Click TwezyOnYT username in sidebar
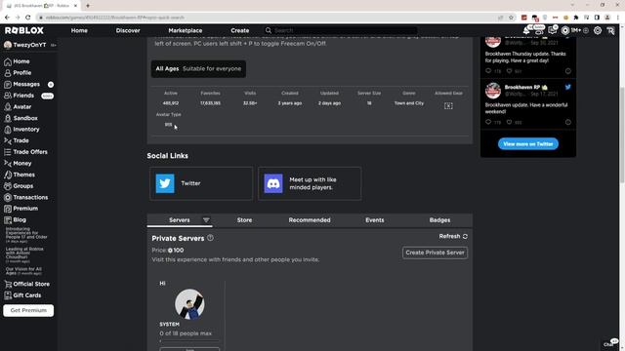The width and height of the screenshot is (625, 351). pos(29,45)
